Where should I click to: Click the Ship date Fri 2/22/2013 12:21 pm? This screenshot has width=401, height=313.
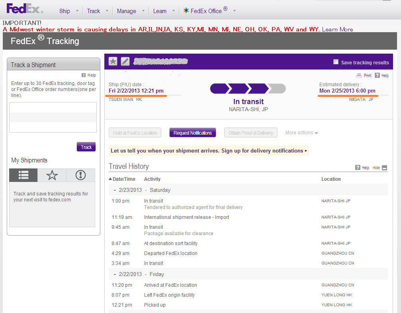tap(136, 91)
